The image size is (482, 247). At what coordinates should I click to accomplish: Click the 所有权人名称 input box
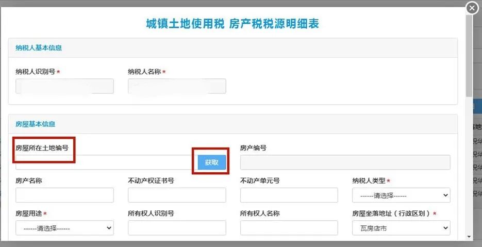click(x=289, y=227)
